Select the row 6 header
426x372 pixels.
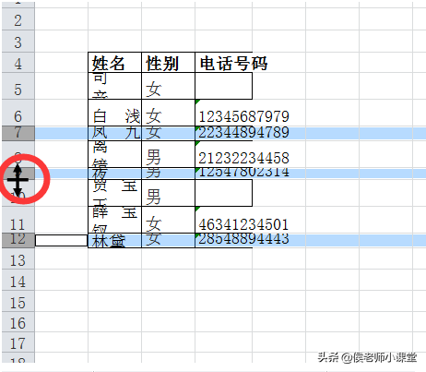point(18,113)
